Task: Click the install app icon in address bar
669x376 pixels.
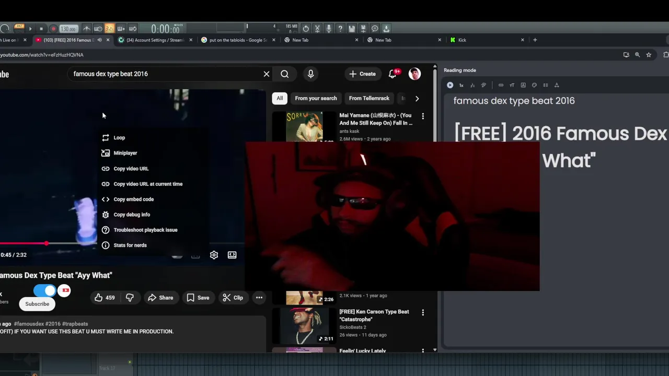Action: (626, 55)
